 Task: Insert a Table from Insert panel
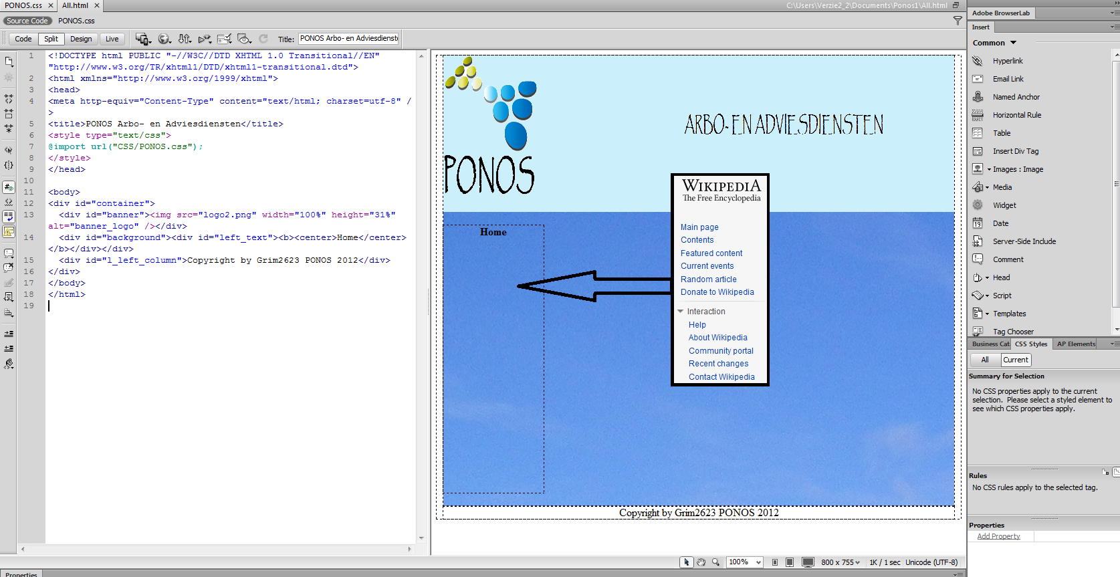(x=1002, y=133)
